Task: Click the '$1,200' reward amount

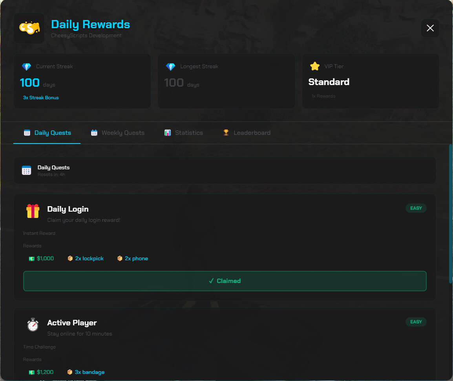Action: click(x=45, y=372)
